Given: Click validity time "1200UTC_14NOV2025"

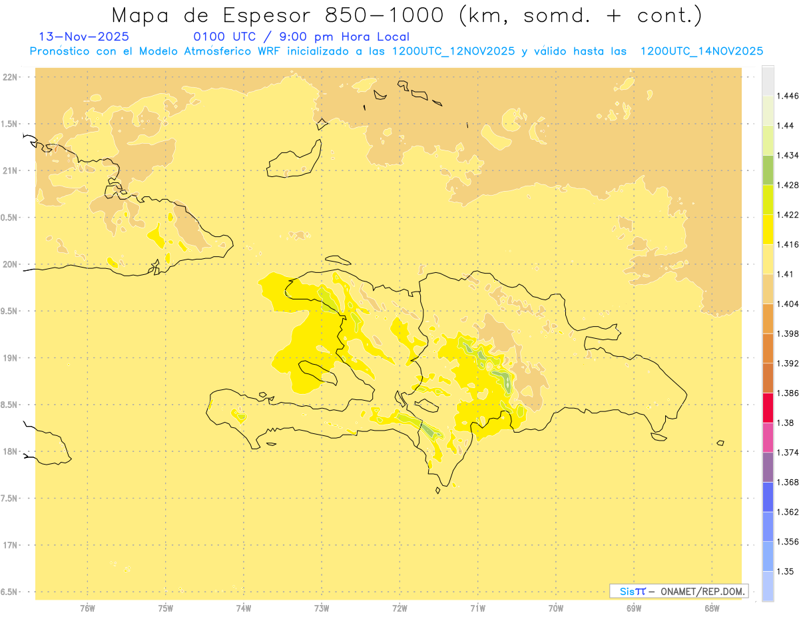Looking at the screenshot, I should pos(702,51).
